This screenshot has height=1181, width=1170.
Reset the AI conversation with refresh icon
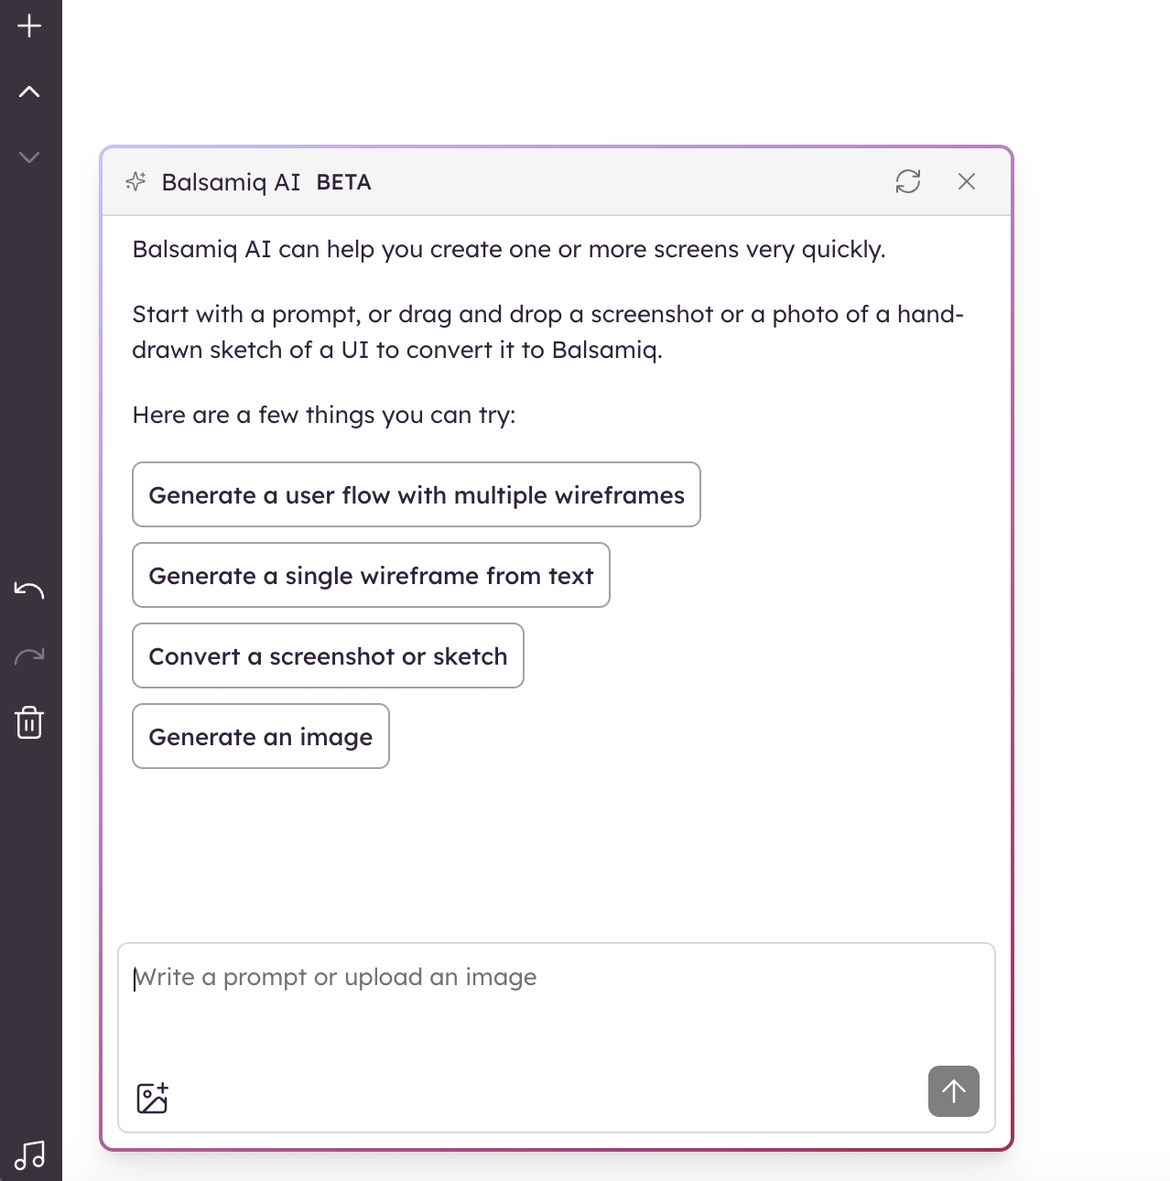click(907, 181)
